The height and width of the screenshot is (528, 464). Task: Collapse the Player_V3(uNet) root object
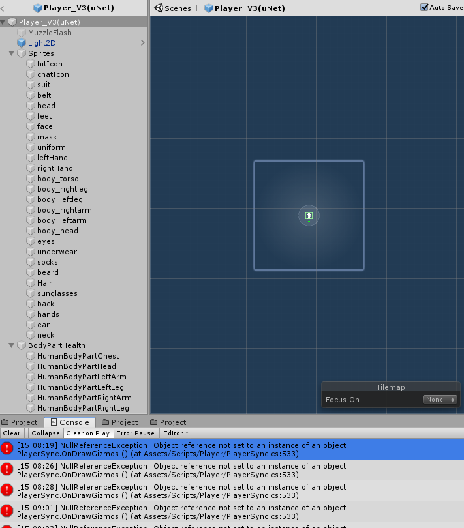click(3, 22)
